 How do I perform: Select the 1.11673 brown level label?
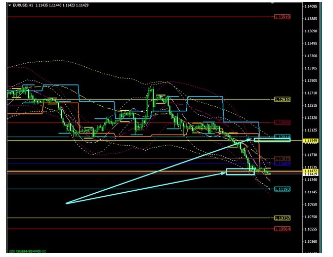click(282, 159)
